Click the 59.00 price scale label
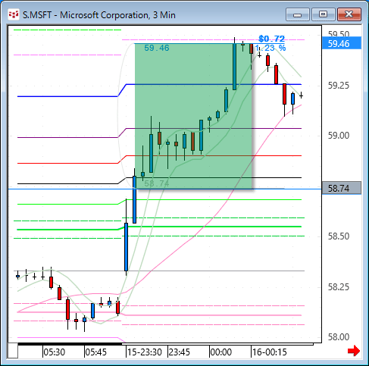 click(339, 136)
